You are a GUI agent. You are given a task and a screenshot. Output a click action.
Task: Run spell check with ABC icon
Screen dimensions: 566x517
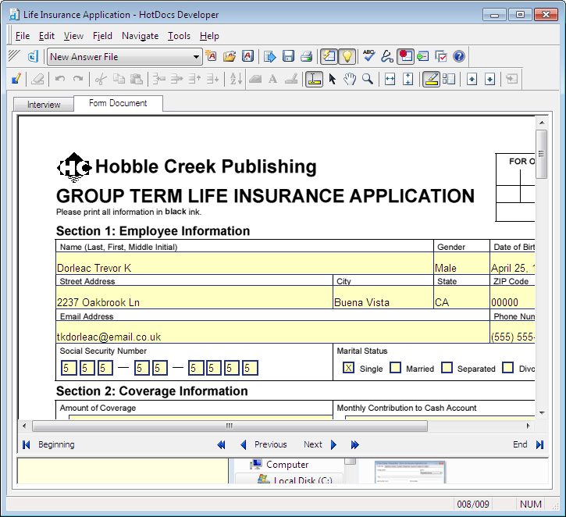pos(368,56)
